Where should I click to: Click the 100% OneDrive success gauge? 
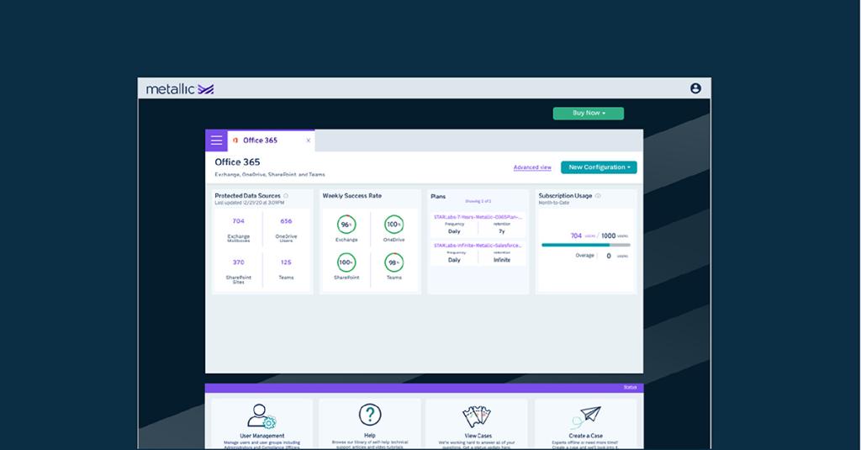click(x=394, y=225)
